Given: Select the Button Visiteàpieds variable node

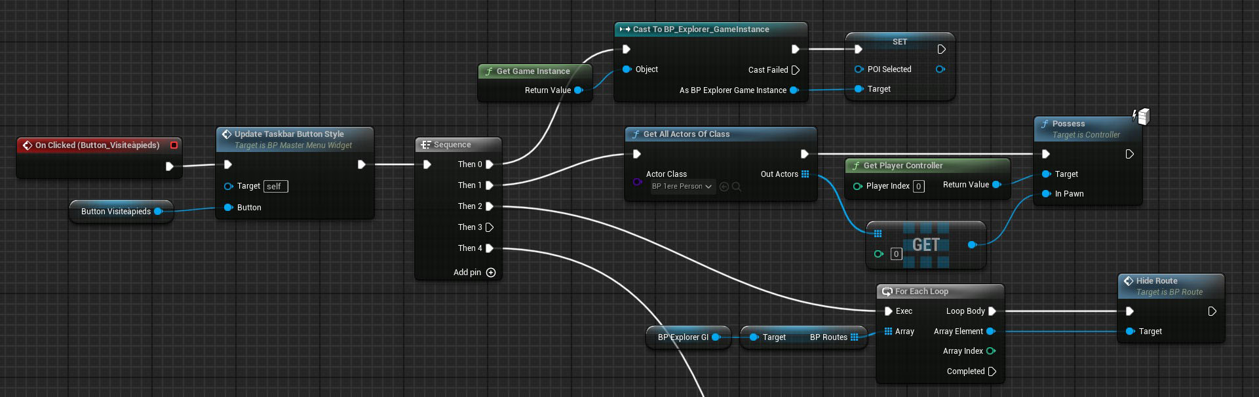Looking at the screenshot, I should click(x=116, y=212).
